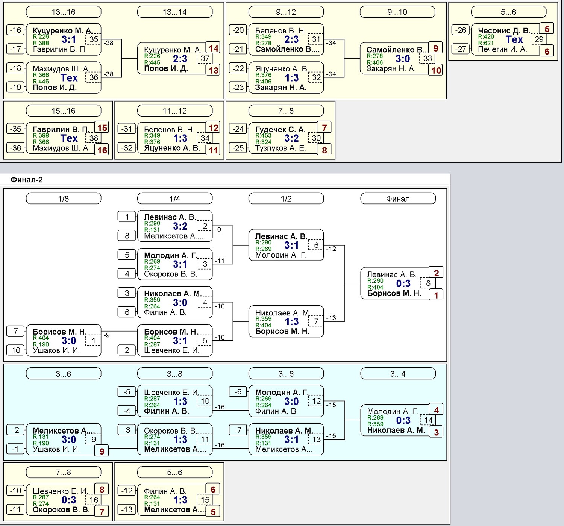
Task: Click "Тех" result of Махмудов vs Попов match 36
Action: [69, 78]
